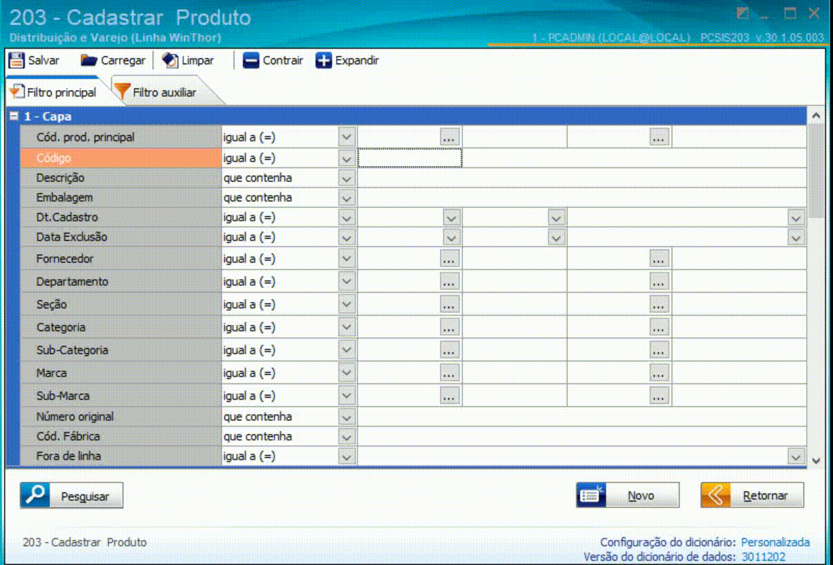The image size is (833, 565).
Task: Collapse the 1 - Capa group
Action: coord(14,116)
